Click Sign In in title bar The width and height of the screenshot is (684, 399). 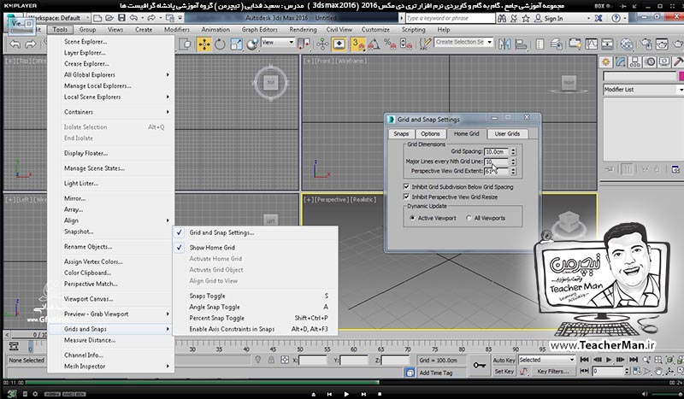pos(549,18)
